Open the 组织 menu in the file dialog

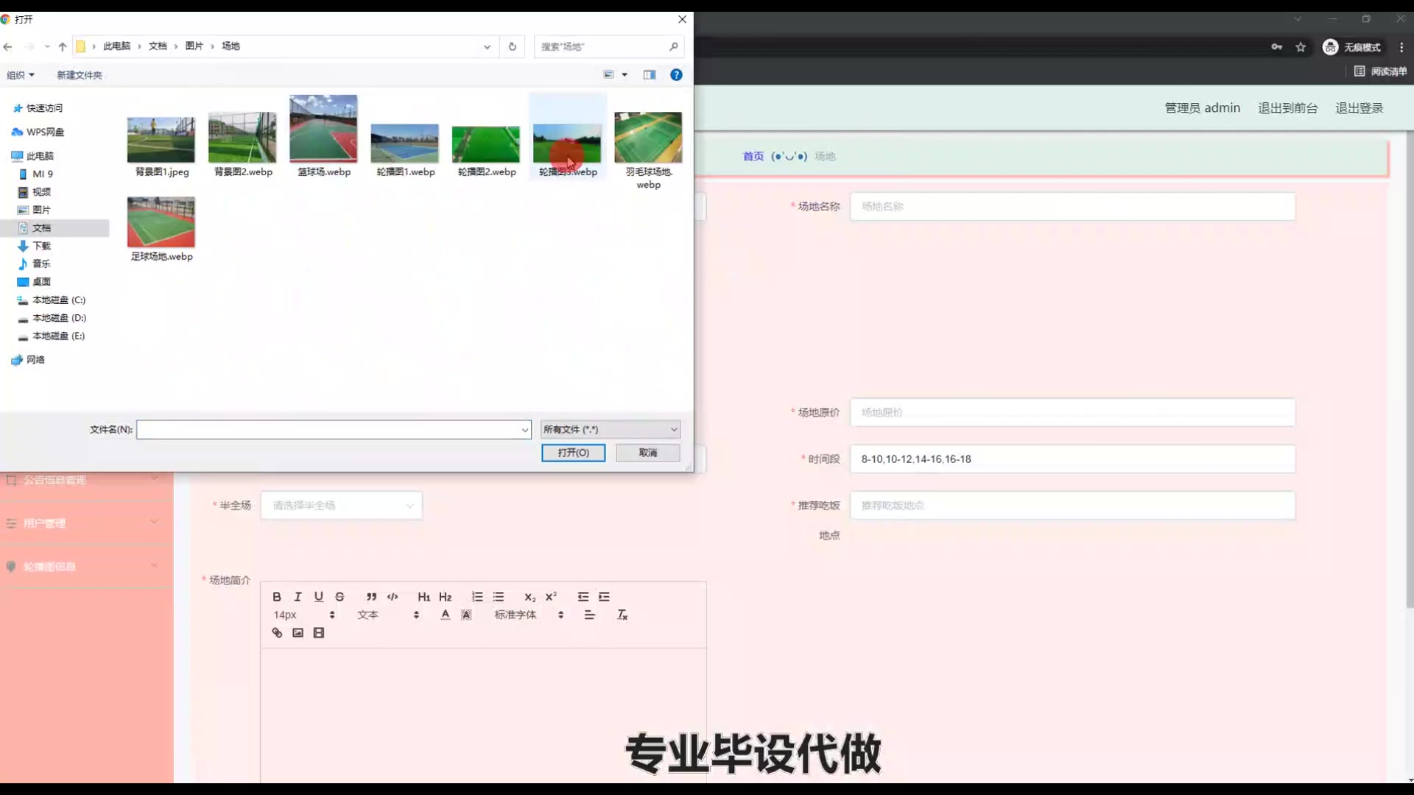pos(21,75)
